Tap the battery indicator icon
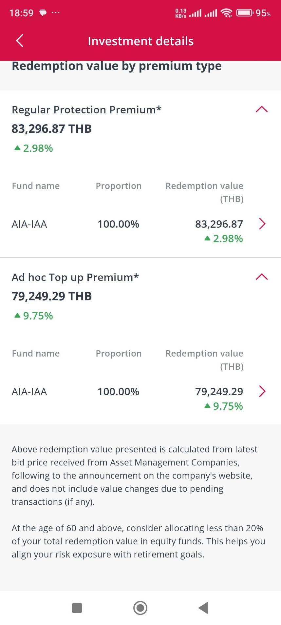281x625 pixels. (245, 13)
